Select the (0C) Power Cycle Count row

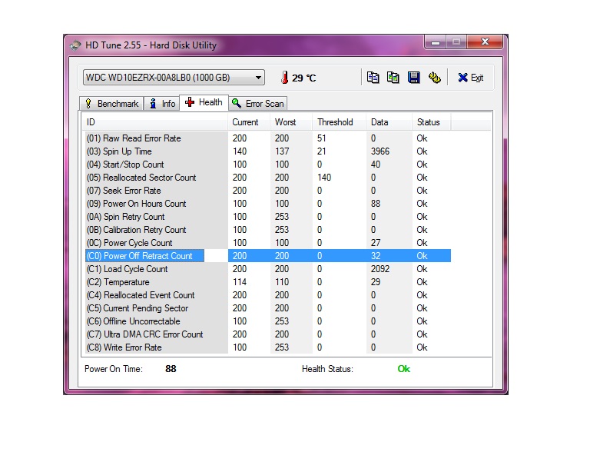tap(268, 243)
